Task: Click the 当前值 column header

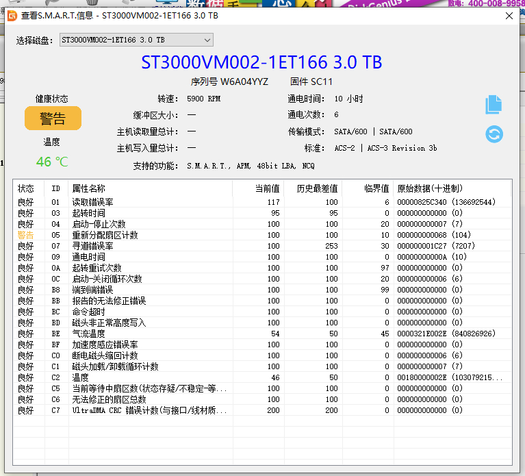Action: pyautogui.click(x=259, y=188)
